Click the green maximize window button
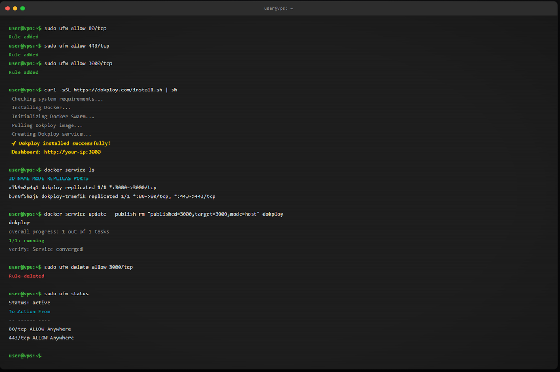Viewport: 560px width, 372px height. coord(22,8)
